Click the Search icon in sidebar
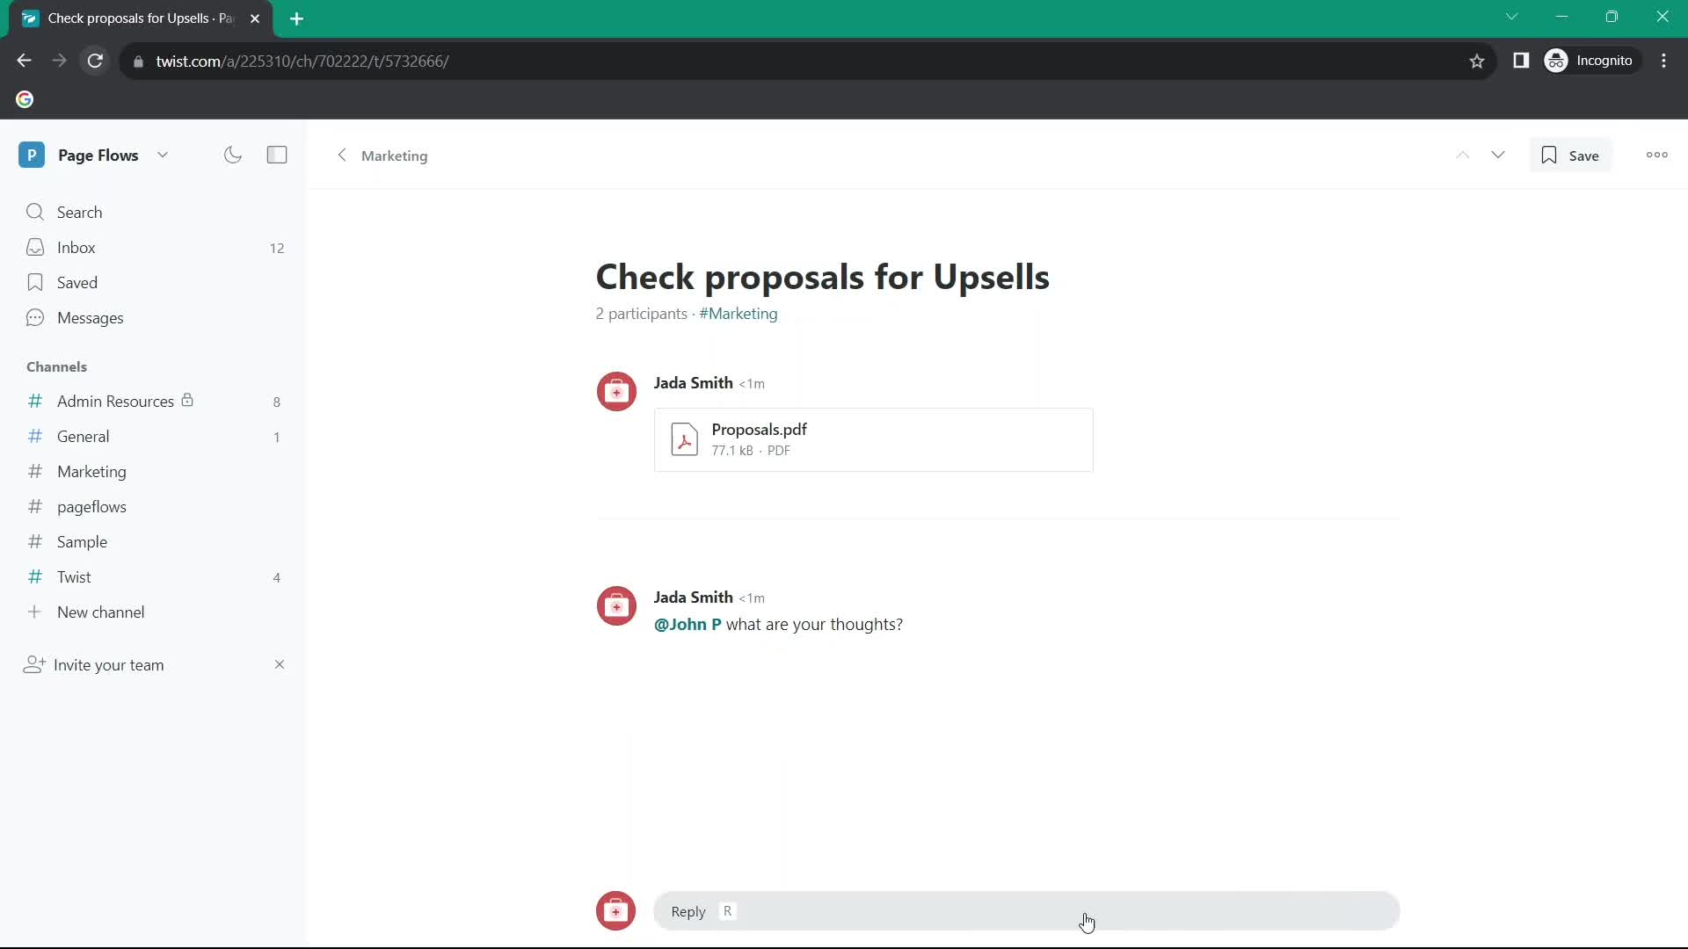 click(35, 212)
